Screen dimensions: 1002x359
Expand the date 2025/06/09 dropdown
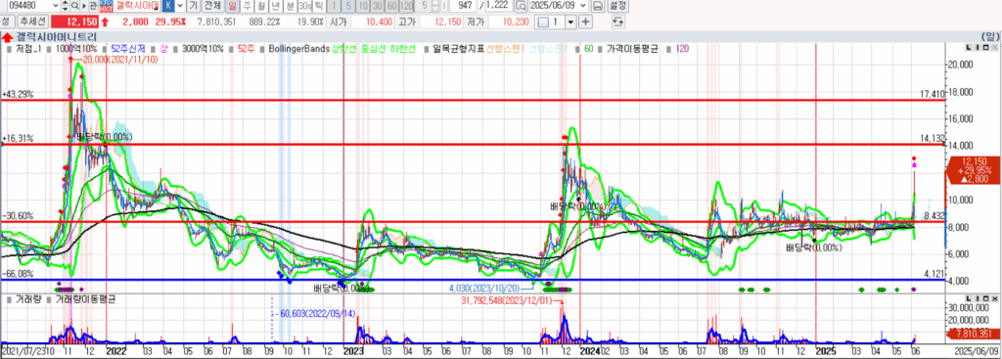583,6
